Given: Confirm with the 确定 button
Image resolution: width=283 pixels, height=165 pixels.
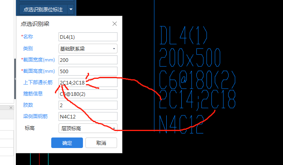Looking at the screenshot, I should click(67, 143).
